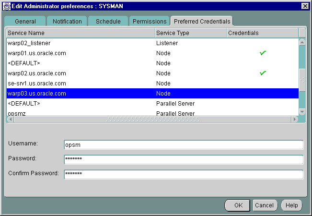Screen dimensions: 312x216
Task: Click the Service Type column header
Action: [x=190, y=33]
